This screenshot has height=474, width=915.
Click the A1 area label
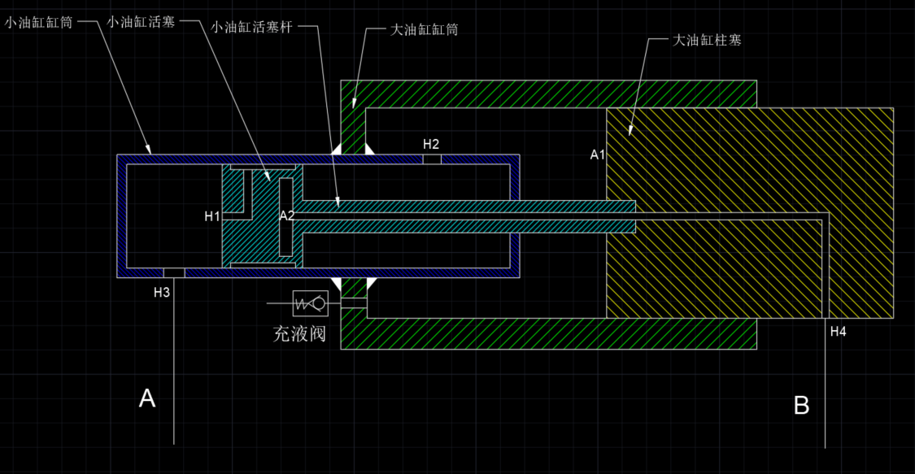(x=597, y=155)
